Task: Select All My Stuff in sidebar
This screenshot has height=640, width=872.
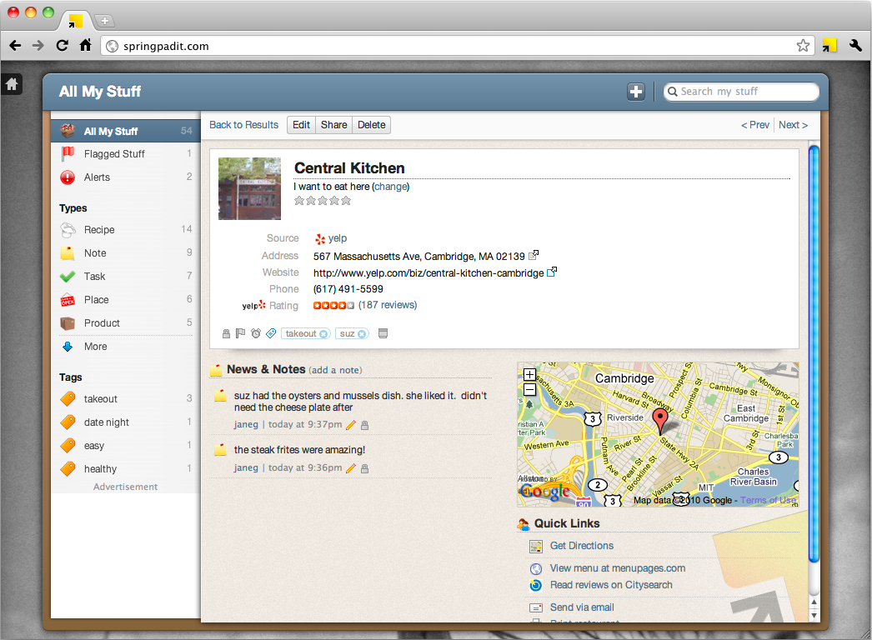Action: coord(126,131)
